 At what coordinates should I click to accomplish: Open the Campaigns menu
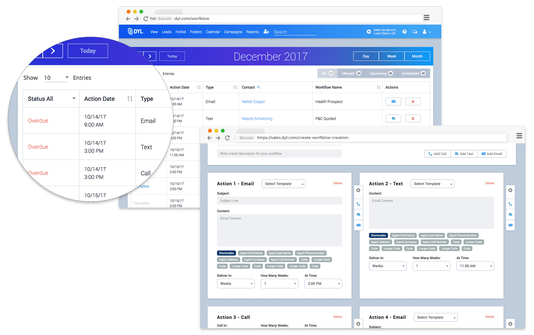click(233, 32)
